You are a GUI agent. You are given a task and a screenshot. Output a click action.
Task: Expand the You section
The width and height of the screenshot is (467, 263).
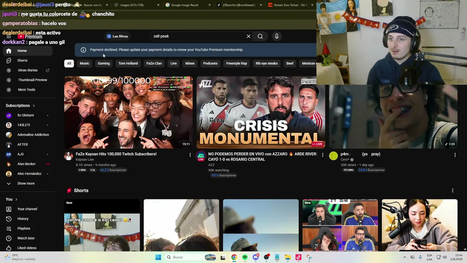click(x=12, y=199)
